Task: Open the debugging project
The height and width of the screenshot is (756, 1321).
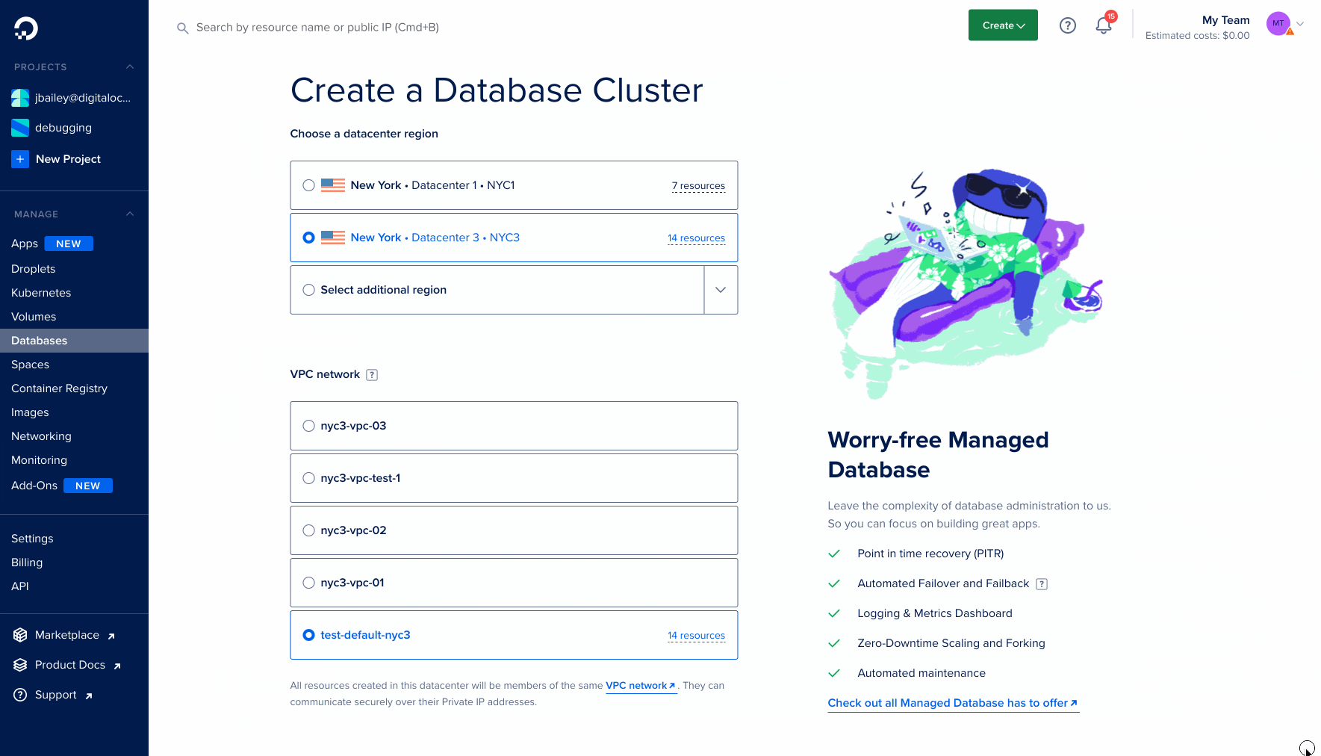Action: 63,128
